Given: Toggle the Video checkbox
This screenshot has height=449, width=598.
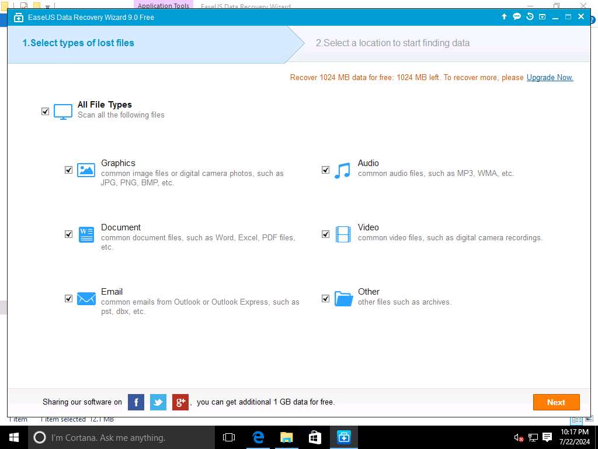Looking at the screenshot, I should point(325,234).
